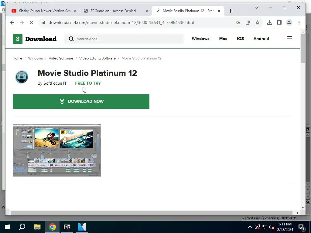Click the search magnifier on CNET
Viewport: 311px width, 233px height.
tap(71, 39)
